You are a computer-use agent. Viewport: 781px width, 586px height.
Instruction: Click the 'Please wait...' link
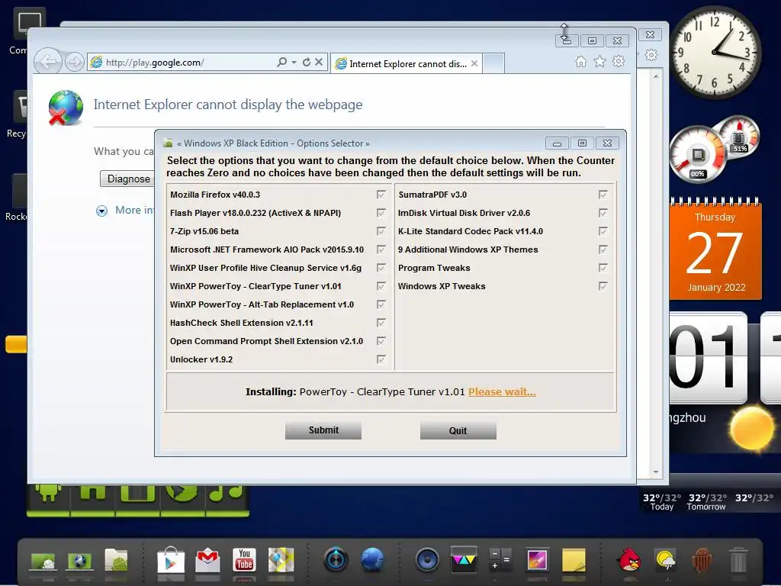click(502, 391)
